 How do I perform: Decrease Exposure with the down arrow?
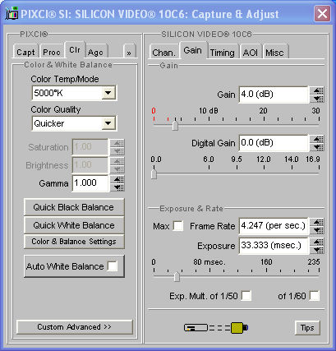point(317,250)
